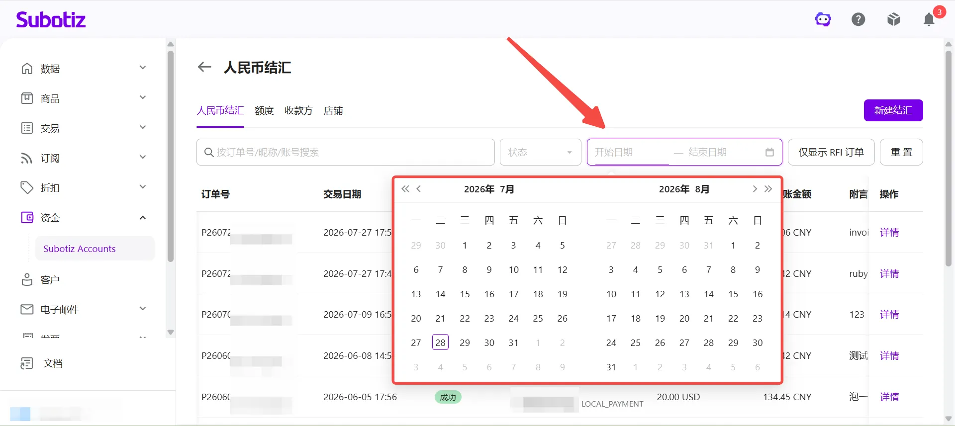Click the sidebar scrollbar down arrow
The height and width of the screenshot is (426, 955).
171,332
